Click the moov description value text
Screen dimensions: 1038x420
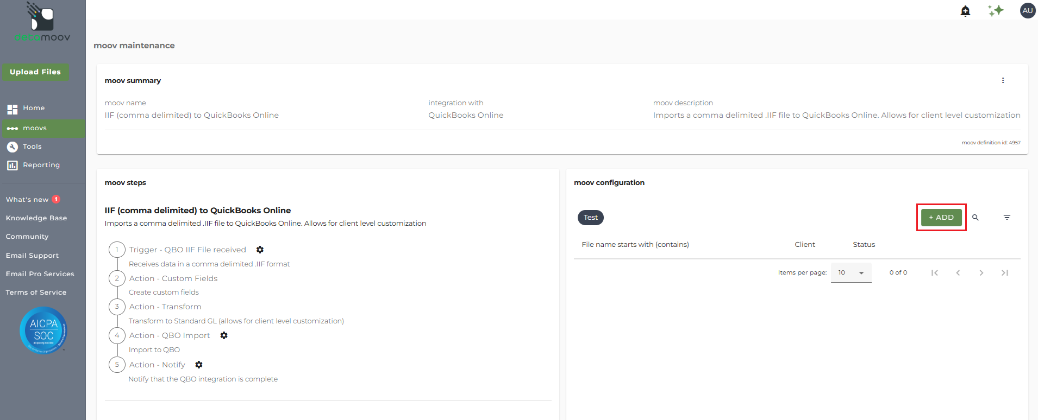click(x=837, y=115)
